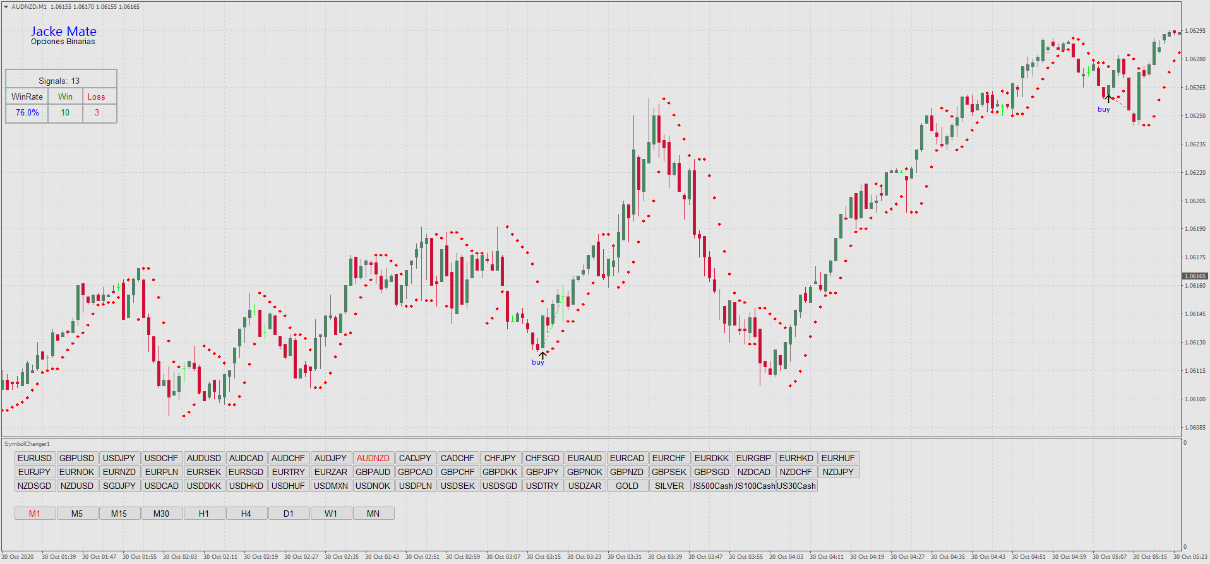Click the Jacke Mate indicator title
1210x564 pixels.
point(64,32)
